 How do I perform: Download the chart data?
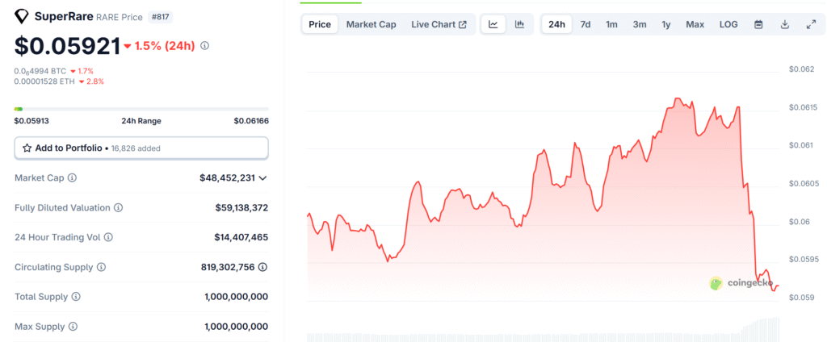point(784,24)
